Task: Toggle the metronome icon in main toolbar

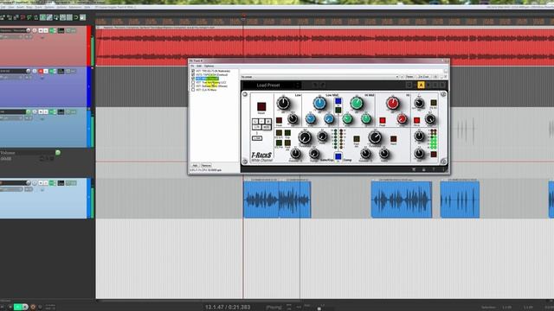Action: 36,17
